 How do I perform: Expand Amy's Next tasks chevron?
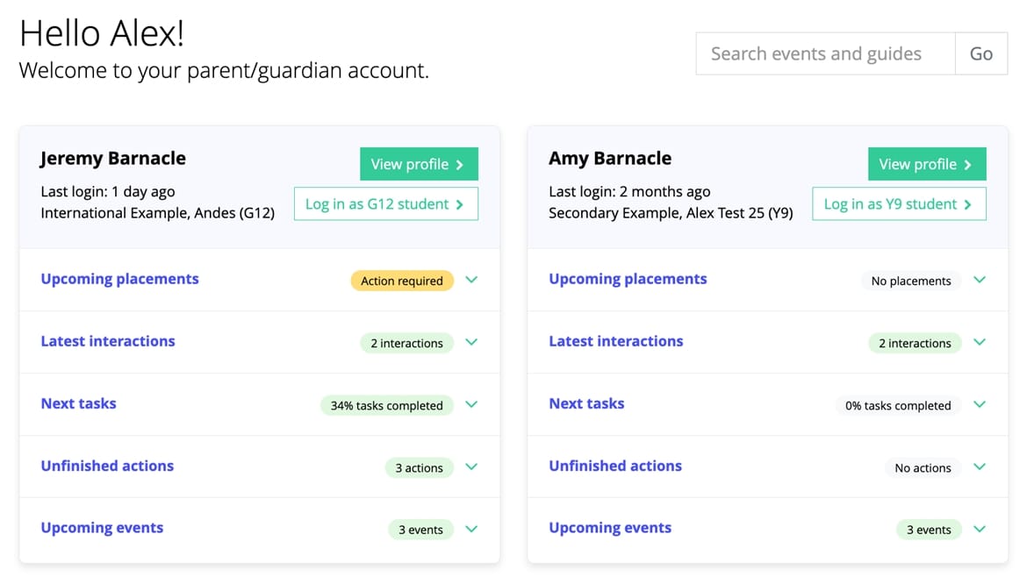coord(980,404)
